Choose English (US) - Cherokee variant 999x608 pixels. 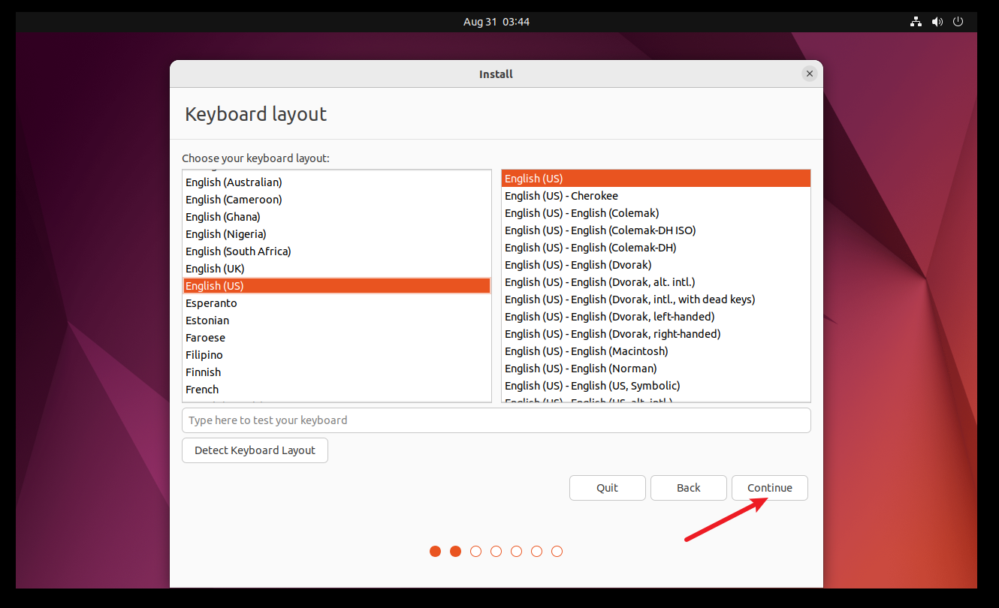[656, 196]
